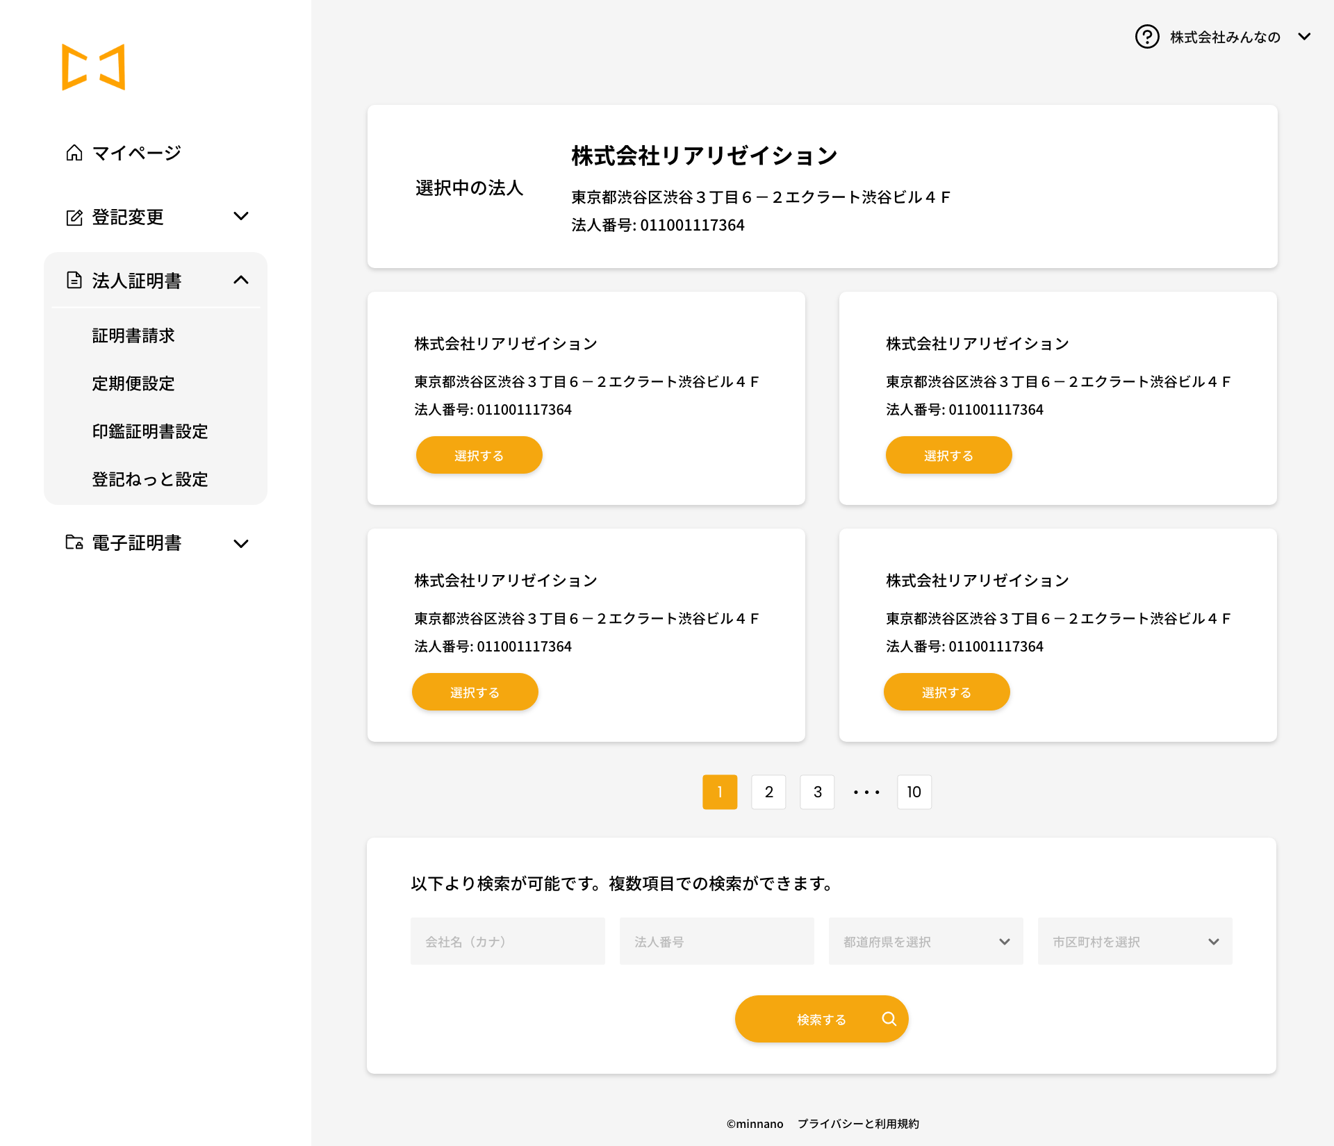
Task: Click the edit icon beside 登記変更
Action: 74,217
